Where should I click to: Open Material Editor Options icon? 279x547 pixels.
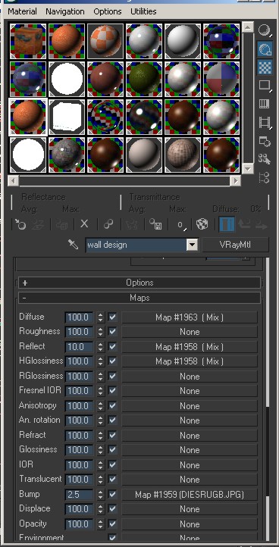click(265, 141)
